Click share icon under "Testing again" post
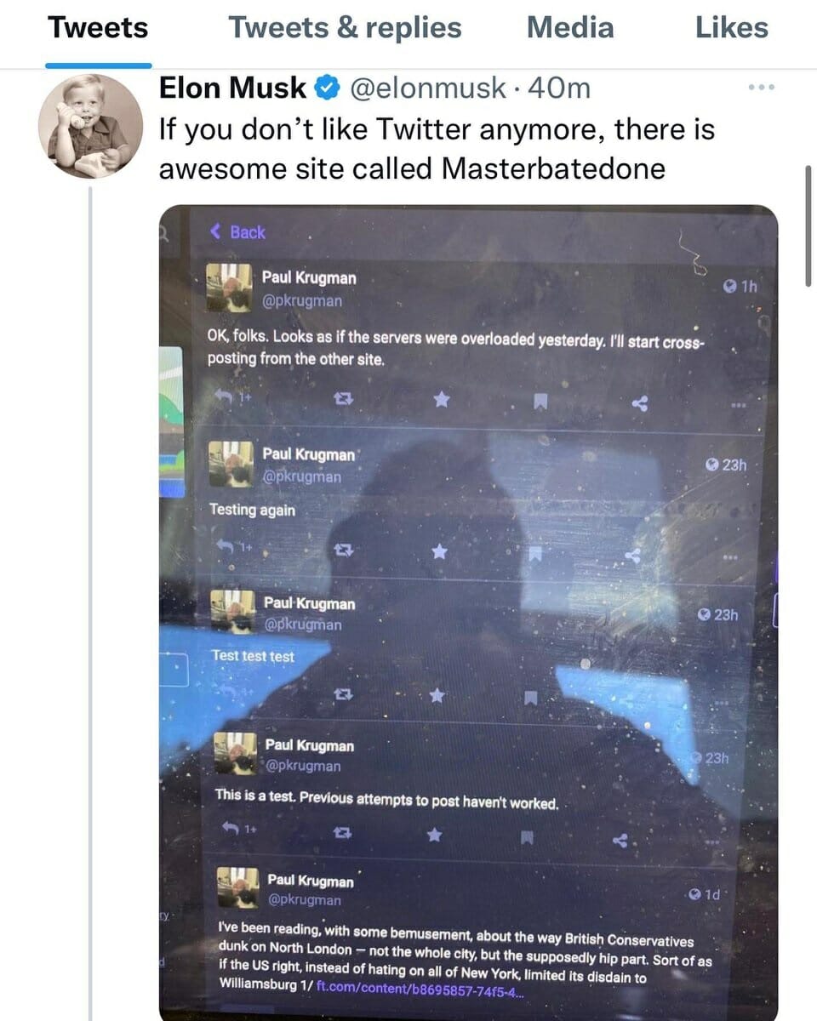The image size is (817, 1021). coord(632,556)
